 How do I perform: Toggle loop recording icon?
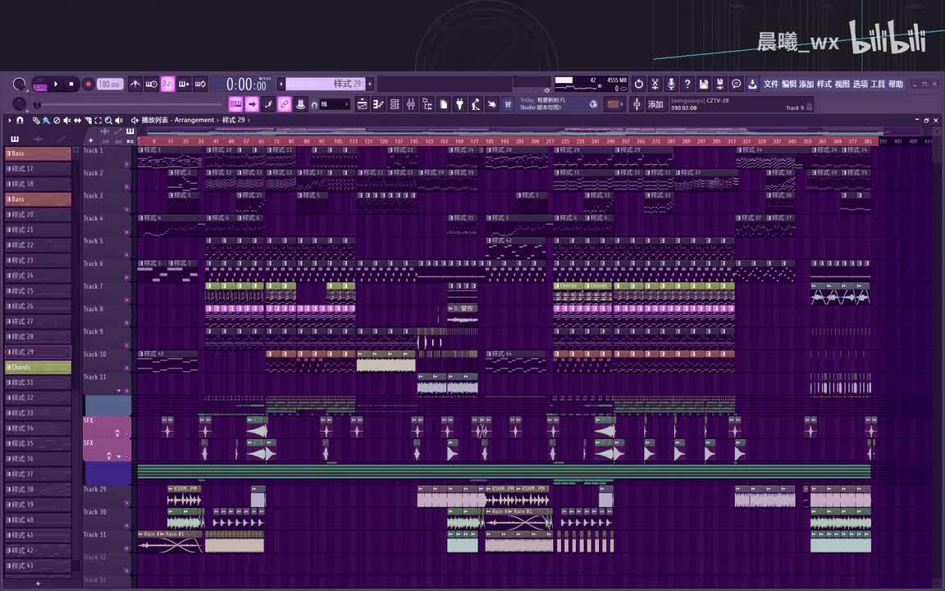click(200, 84)
